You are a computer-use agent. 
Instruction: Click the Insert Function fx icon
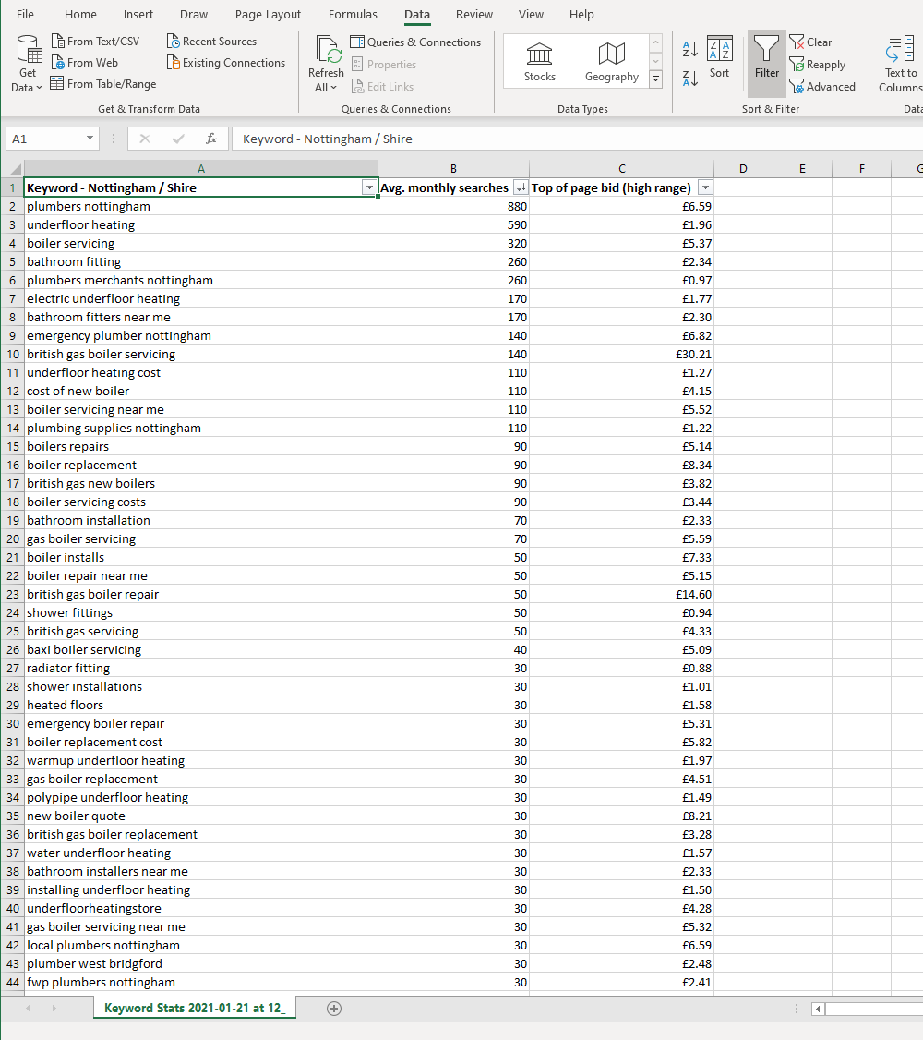pos(210,139)
